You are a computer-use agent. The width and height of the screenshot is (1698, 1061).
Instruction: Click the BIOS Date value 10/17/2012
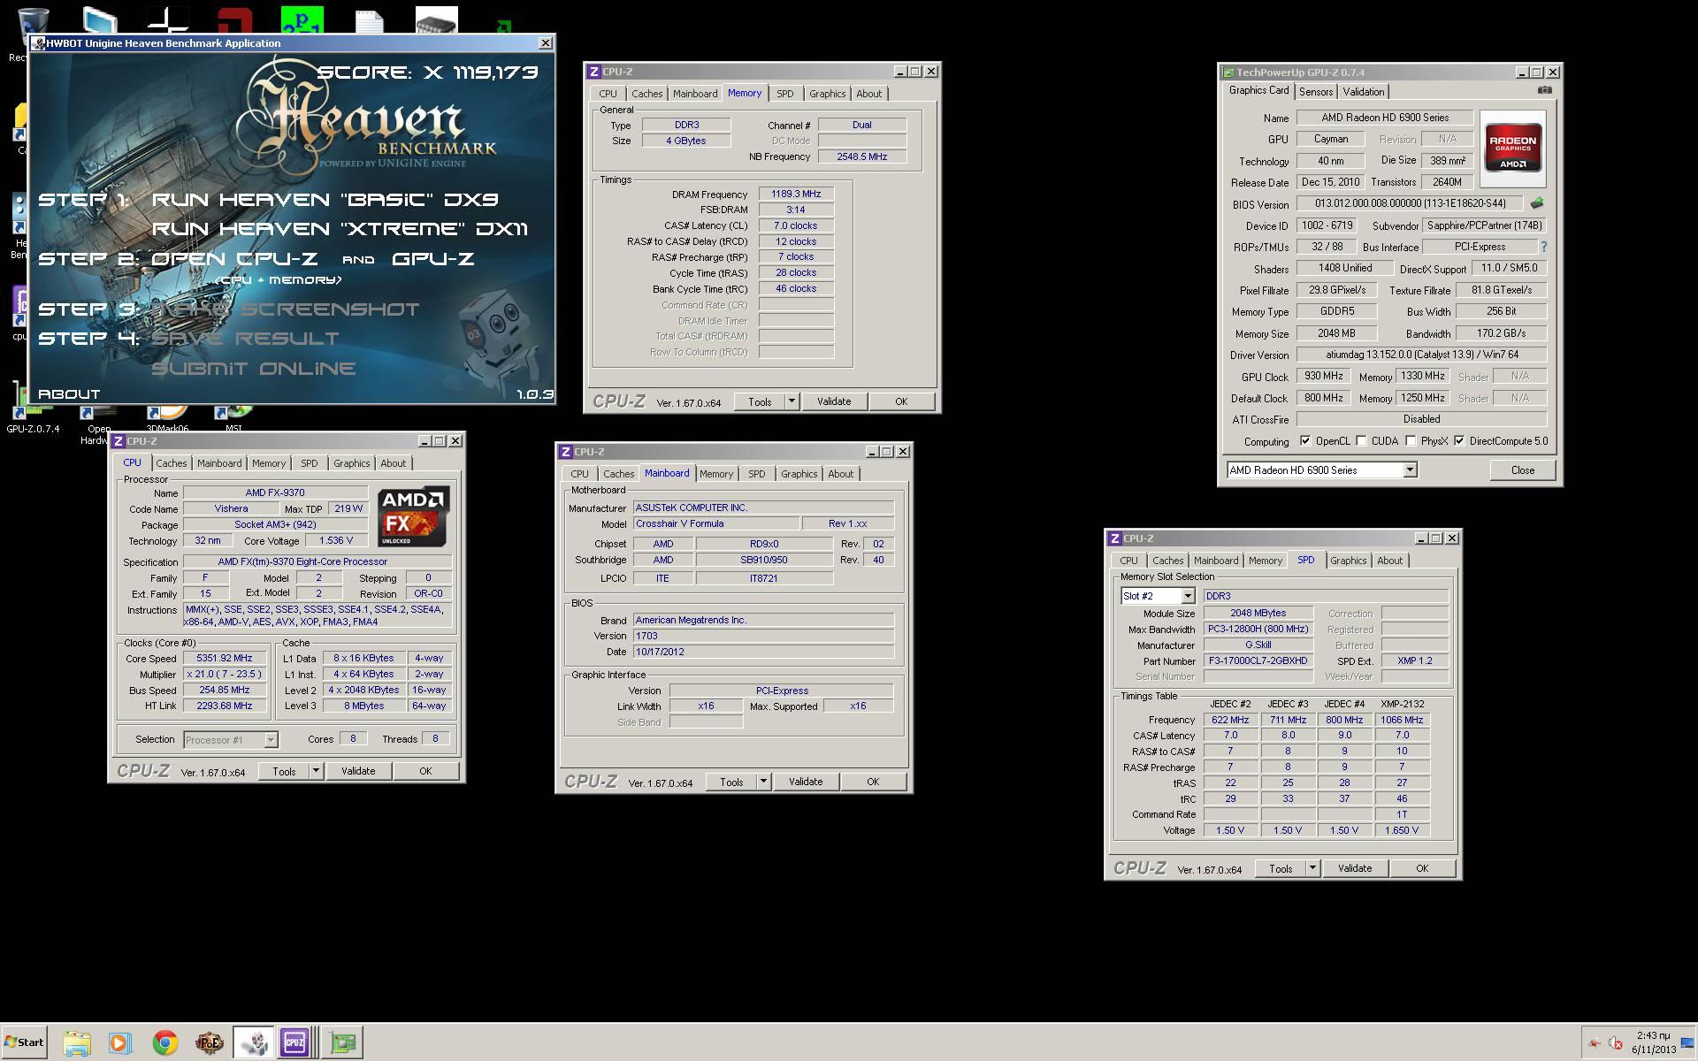point(764,652)
